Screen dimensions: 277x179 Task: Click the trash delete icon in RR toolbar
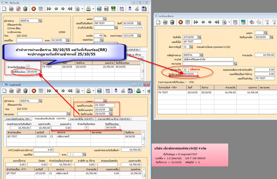25,9
